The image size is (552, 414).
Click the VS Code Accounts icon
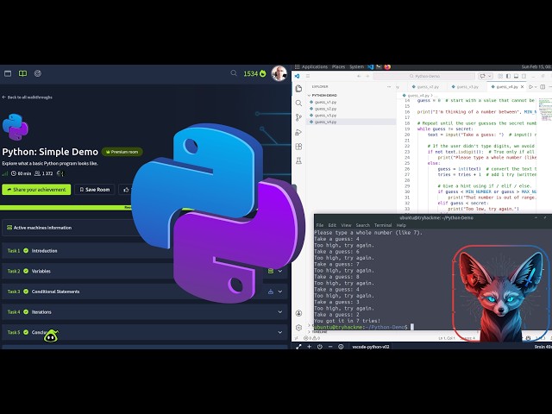click(298, 313)
